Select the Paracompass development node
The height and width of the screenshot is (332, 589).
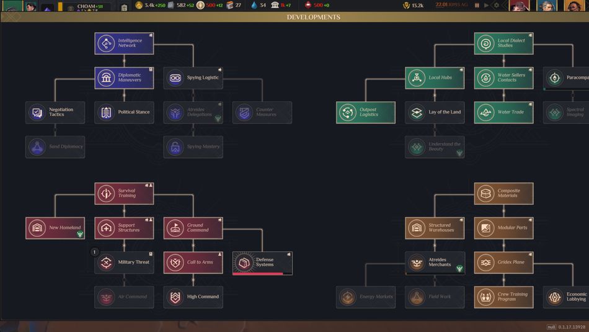point(566,78)
